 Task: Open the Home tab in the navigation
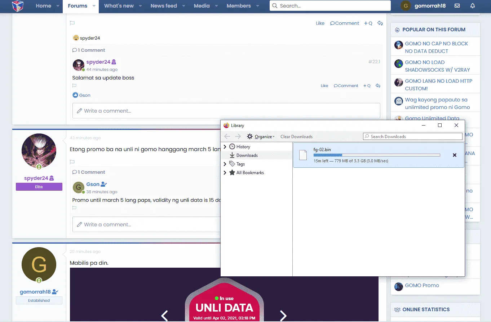pyautogui.click(x=43, y=6)
